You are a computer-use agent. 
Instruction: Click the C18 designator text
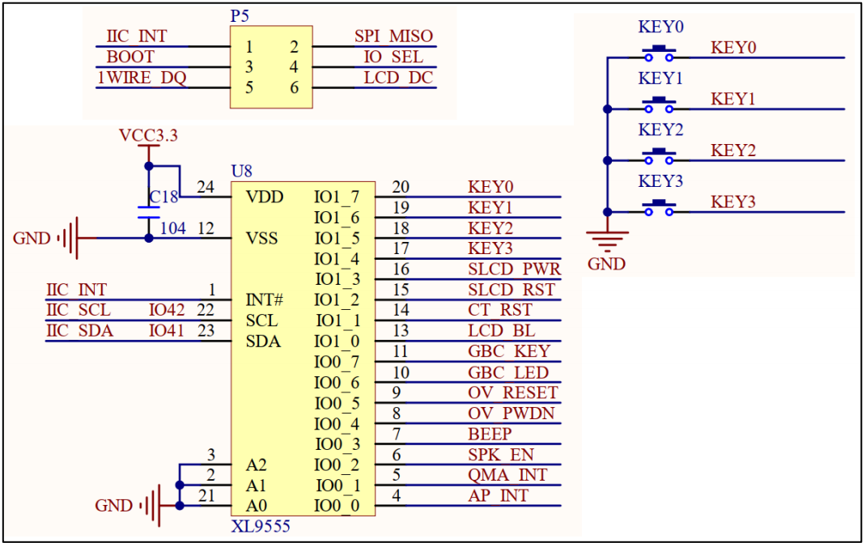pyautogui.click(x=164, y=197)
